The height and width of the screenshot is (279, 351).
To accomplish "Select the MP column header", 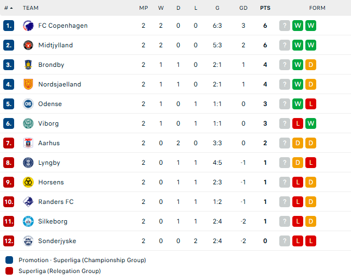I will coord(143,8).
